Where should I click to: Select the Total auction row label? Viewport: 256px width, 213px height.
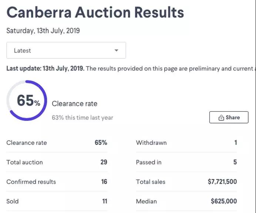pyautogui.click(x=24, y=162)
